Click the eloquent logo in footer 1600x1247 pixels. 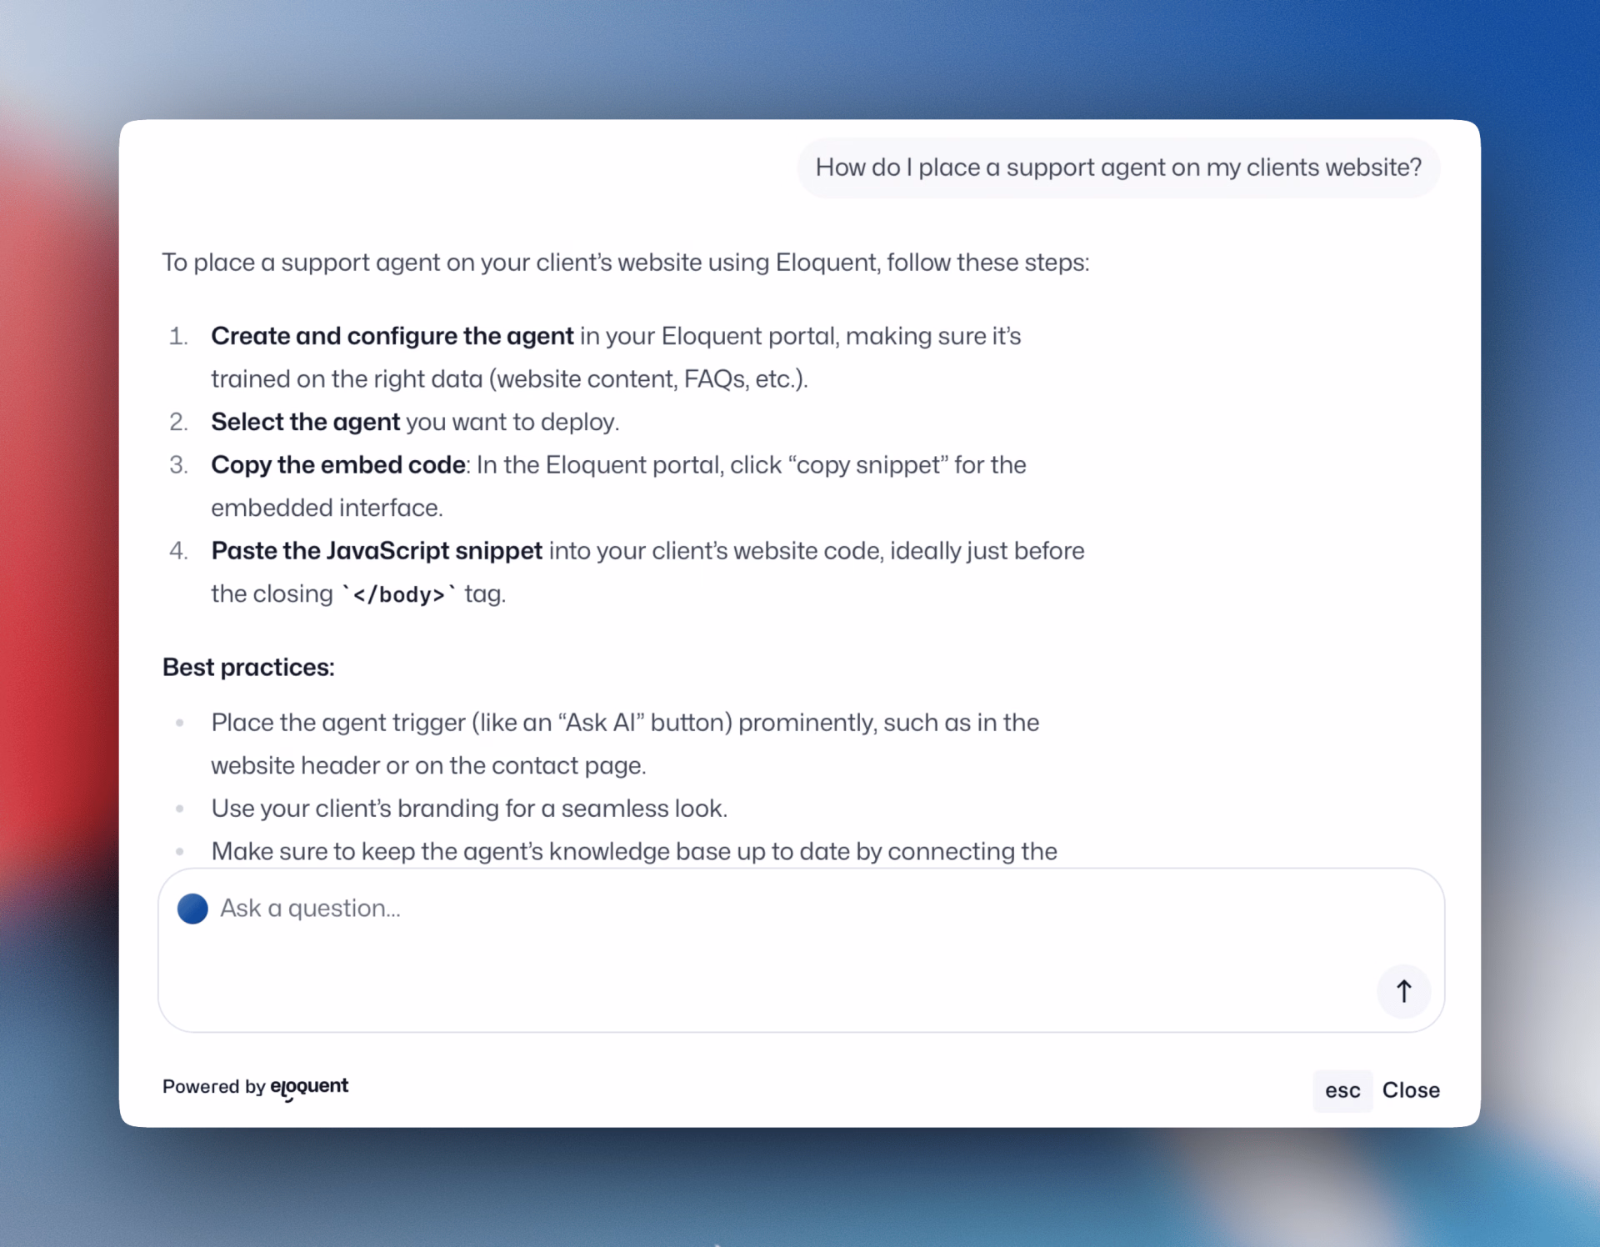click(309, 1087)
